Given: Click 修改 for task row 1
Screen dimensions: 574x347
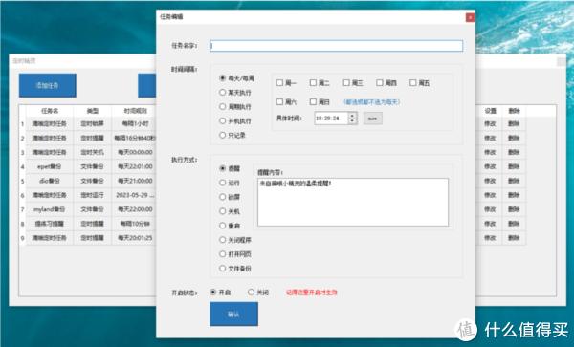Looking at the screenshot, I should click(x=490, y=123).
